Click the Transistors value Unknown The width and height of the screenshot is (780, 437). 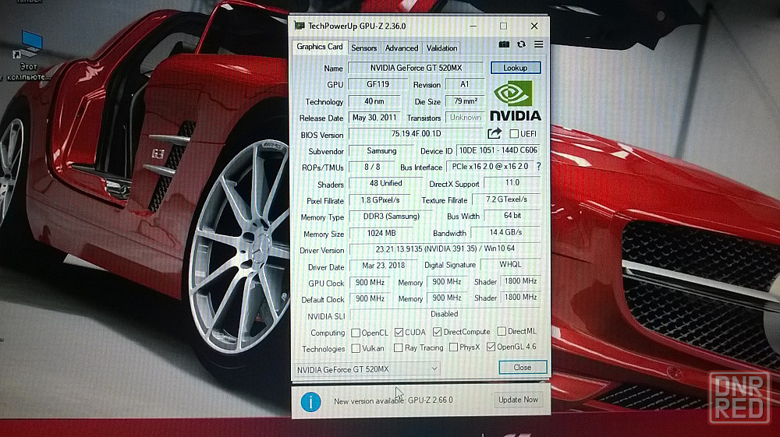(465, 118)
